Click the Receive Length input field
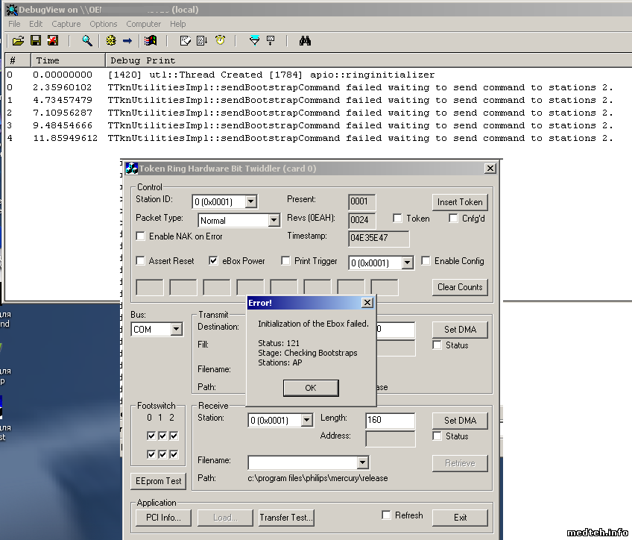 (390, 421)
